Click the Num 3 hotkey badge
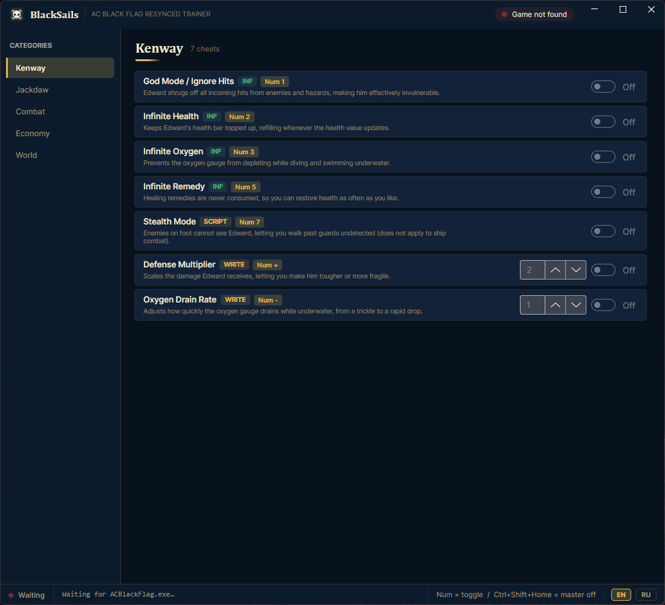 click(244, 152)
